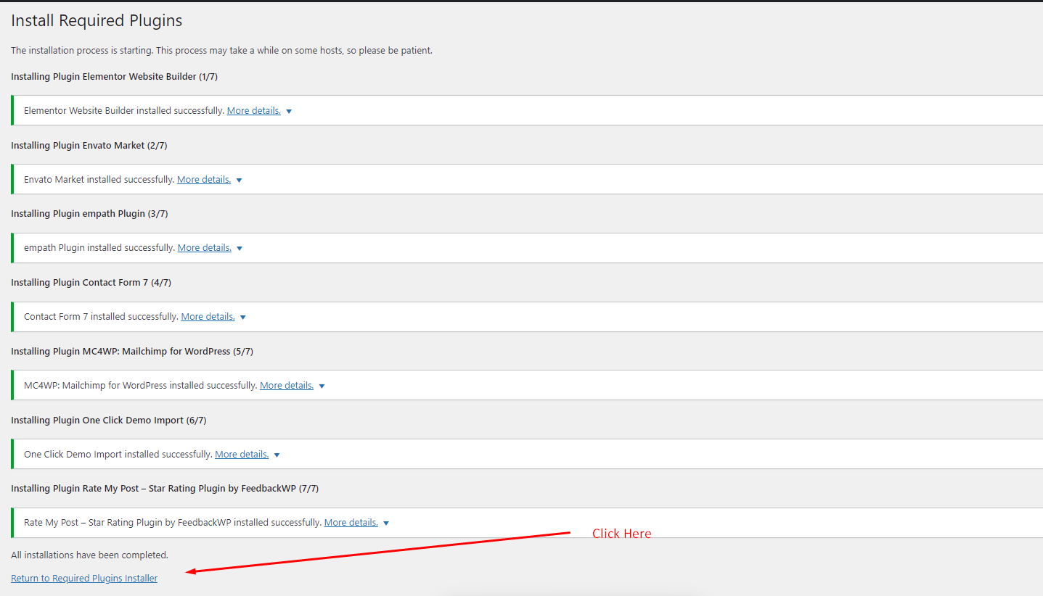
Task: Expand Rate My Post details arrow
Action: pyautogui.click(x=386, y=523)
